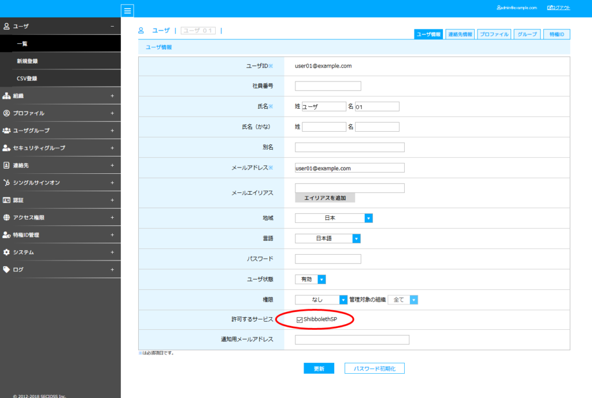
Task: Click the ユーザ person icon in the sidebar
Action: pyautogui.click(x=7, y=26)
